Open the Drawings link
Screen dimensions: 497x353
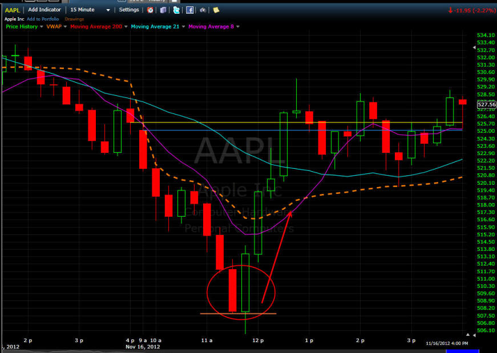(x=74, y=19)
